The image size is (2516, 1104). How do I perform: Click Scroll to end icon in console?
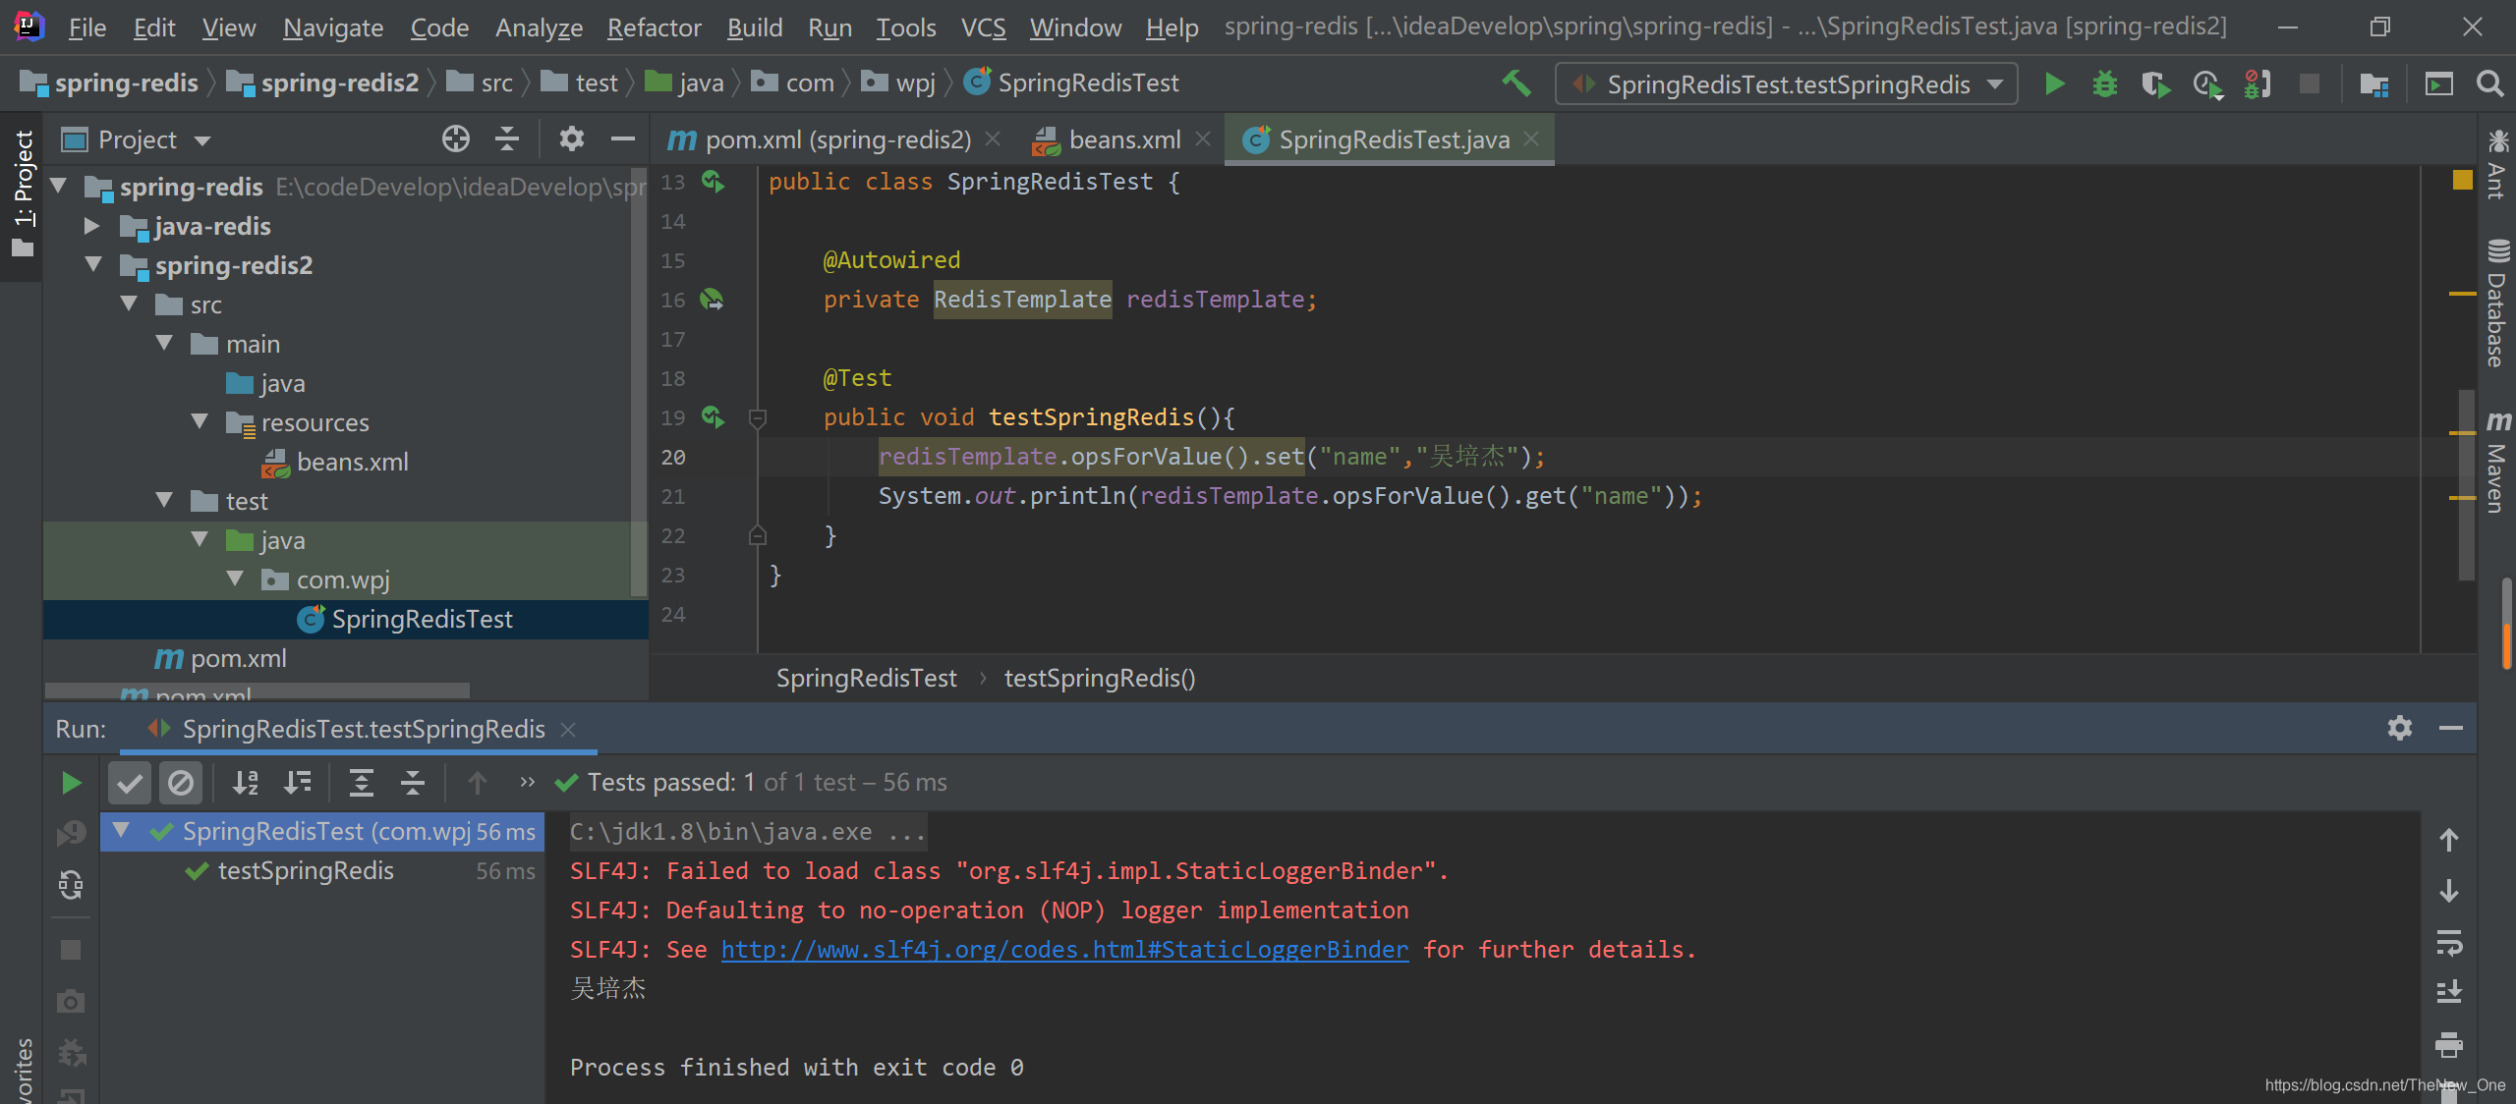click(x=2448, y=991)
